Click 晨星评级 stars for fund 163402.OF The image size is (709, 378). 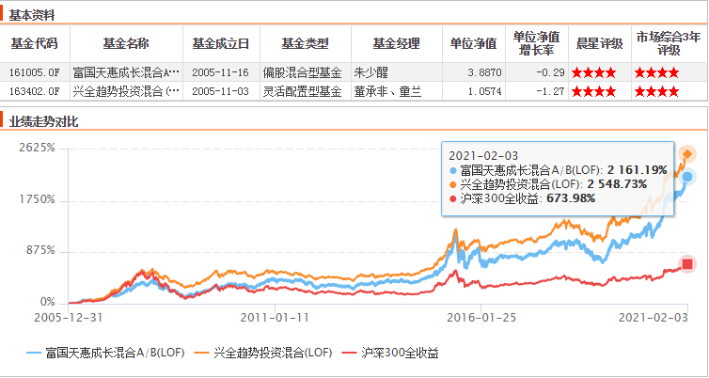[594, 91]
